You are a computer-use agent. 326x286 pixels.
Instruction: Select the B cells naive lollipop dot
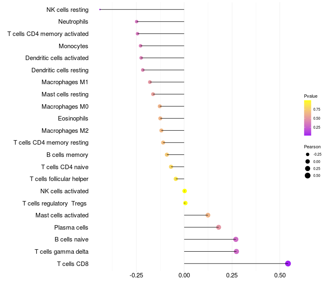click(x=236, y=239)
